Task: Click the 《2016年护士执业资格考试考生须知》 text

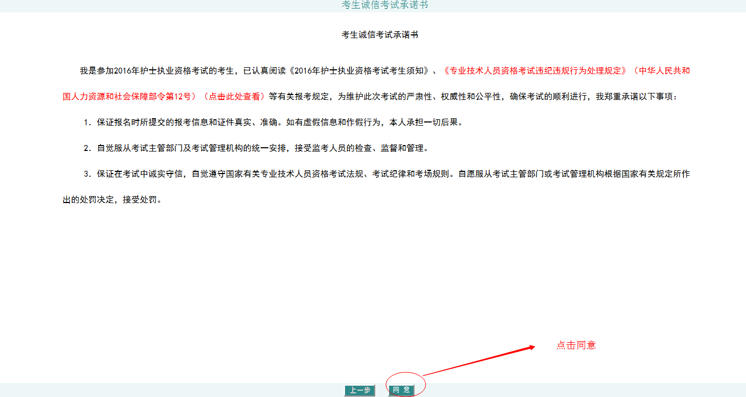Action: point(360,71)
